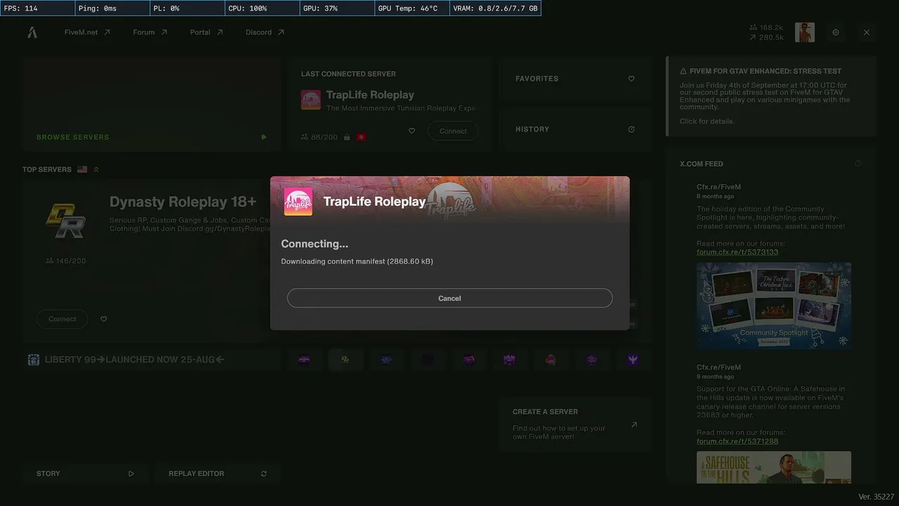Select the highlighted yellow server icon in the strip
Image resolution: width=899 pixels, height=506 pixels.
[345, 360]
